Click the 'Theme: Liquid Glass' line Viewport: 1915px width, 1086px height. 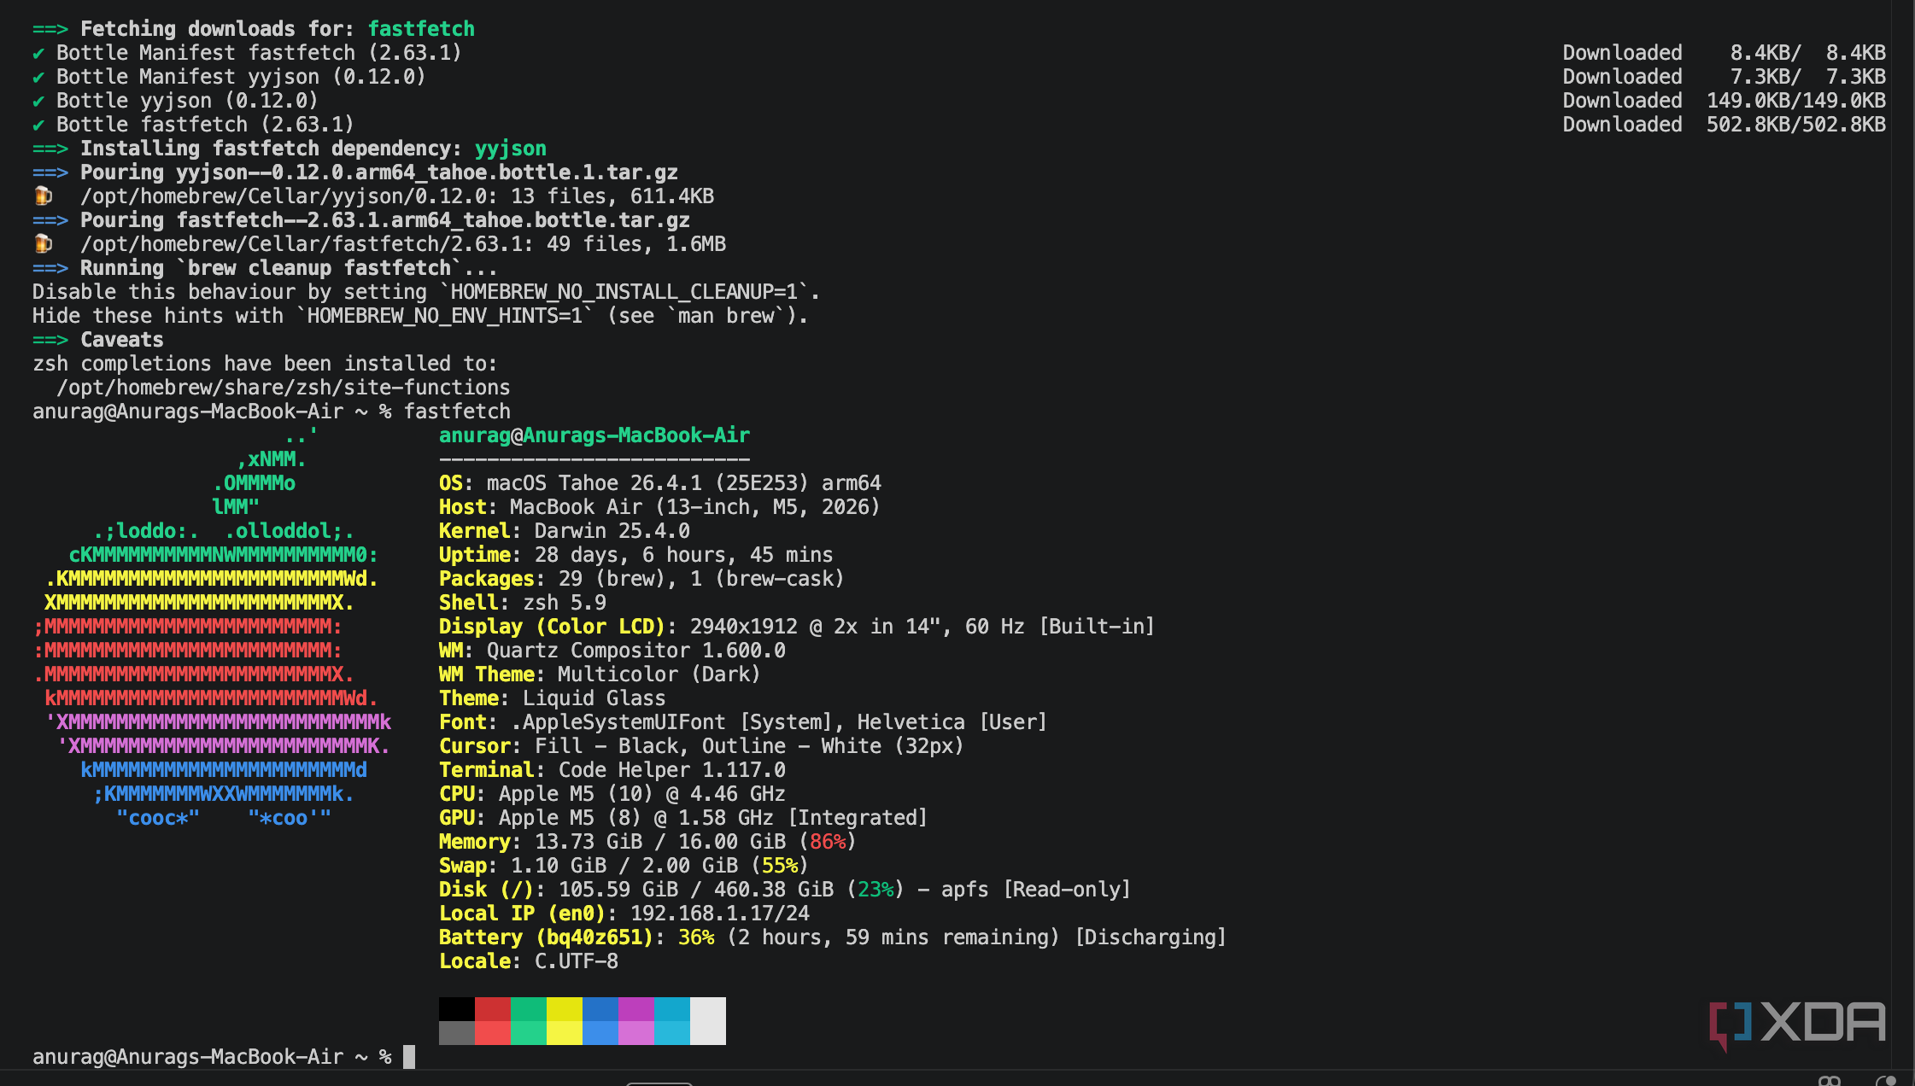tap(552, 698)
